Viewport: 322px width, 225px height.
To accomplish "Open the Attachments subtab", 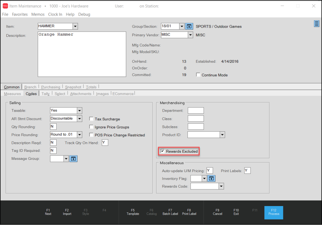I will coord(81,94).
